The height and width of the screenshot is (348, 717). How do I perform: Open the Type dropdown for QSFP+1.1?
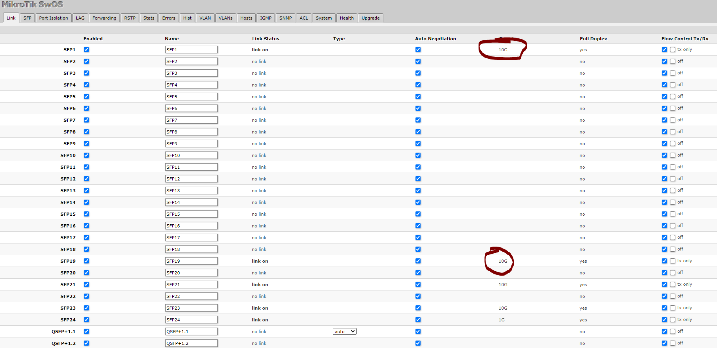click(345, 332)
